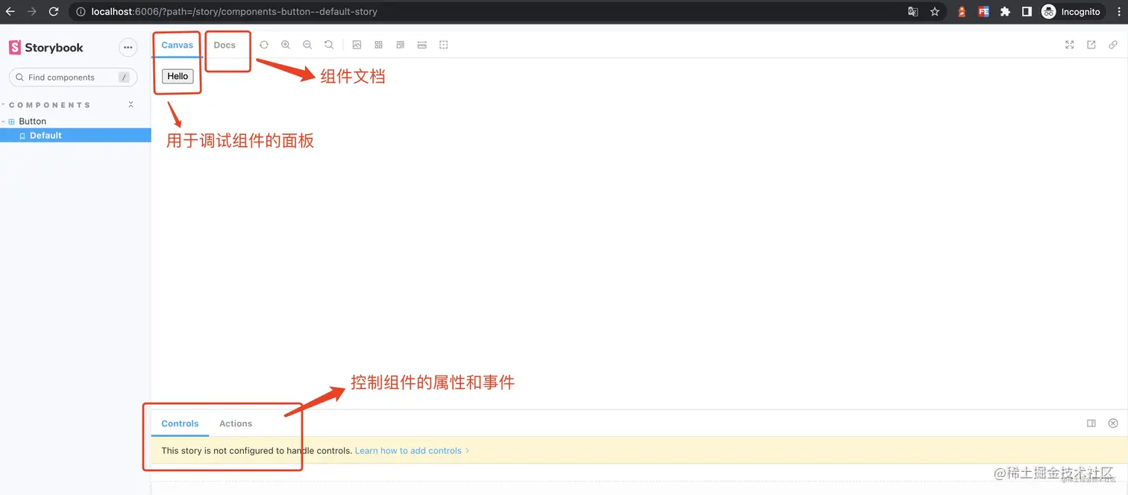Toggle the background grid icon
Screen dimensions: 1128x495
coord(378,45)
